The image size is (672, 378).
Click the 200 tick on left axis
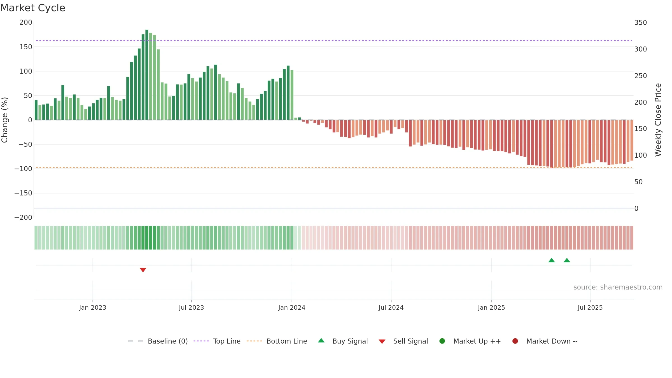tap(26, 22)
